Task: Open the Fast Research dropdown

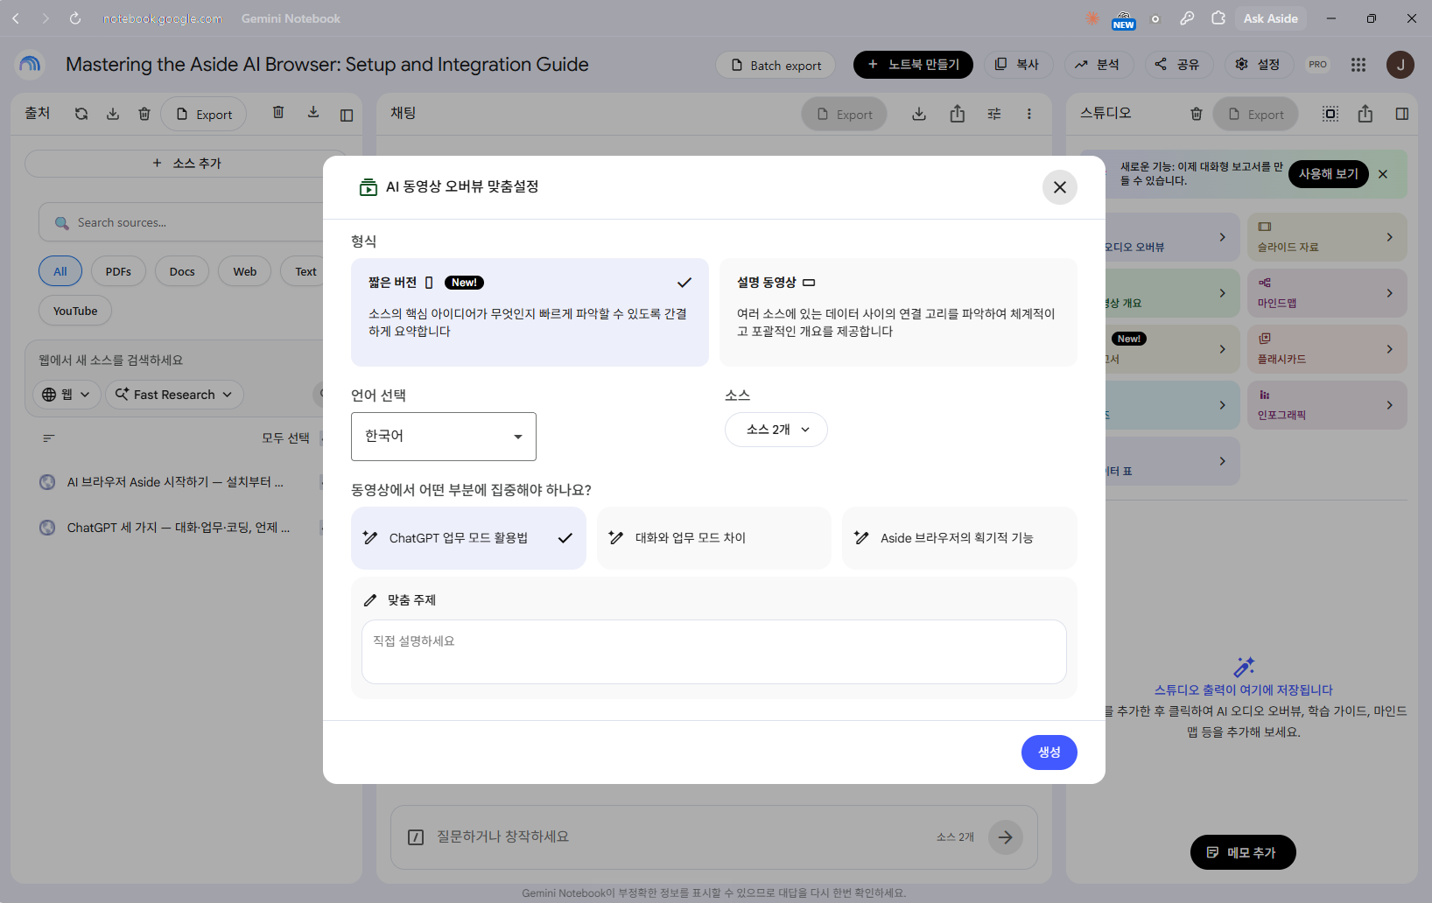Action: [174, 395]
